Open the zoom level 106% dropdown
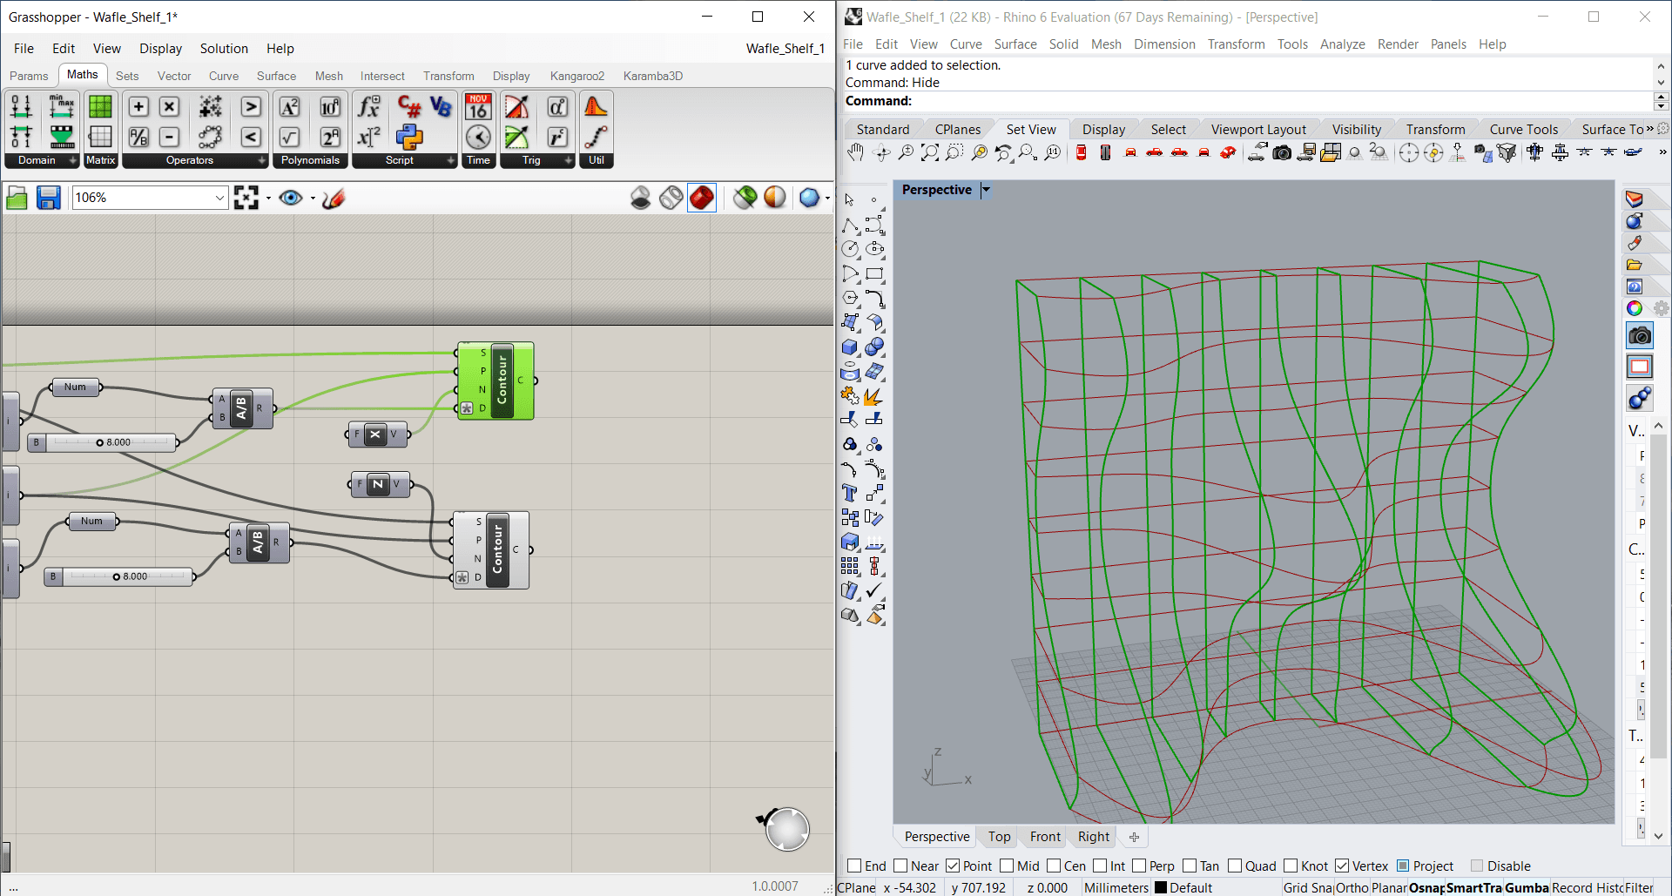 coord(219,199)
